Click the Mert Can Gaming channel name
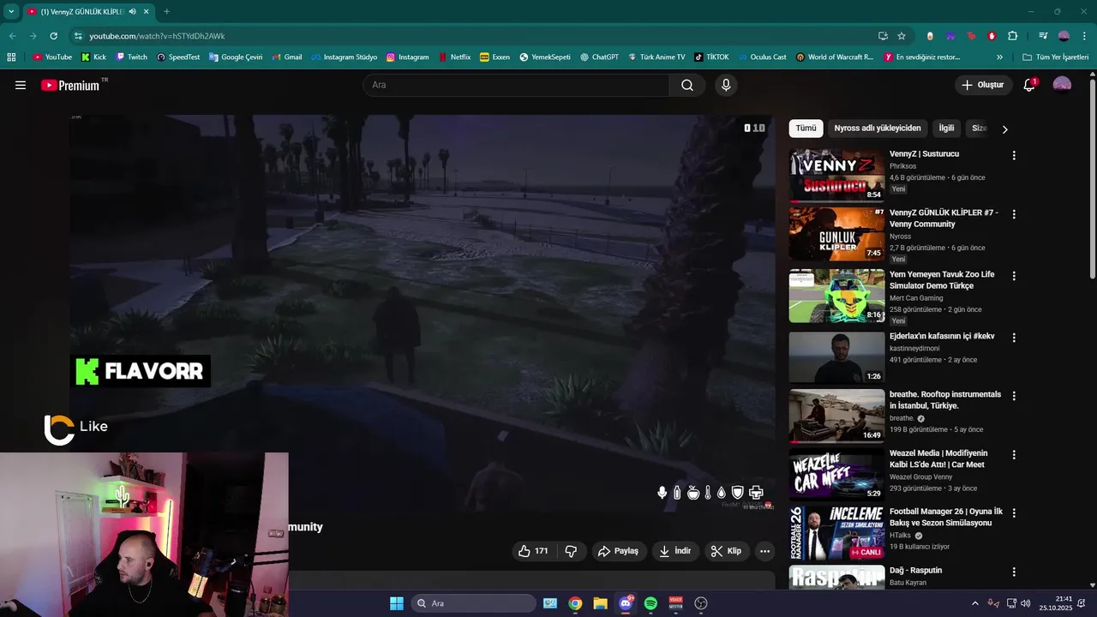The width and height of the screenshot is (1097, 617). (917, 298)
